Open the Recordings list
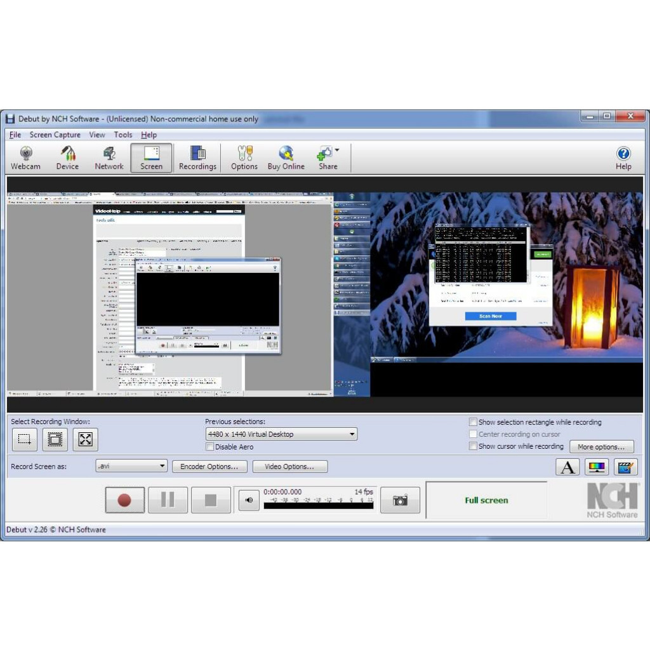 198,157
